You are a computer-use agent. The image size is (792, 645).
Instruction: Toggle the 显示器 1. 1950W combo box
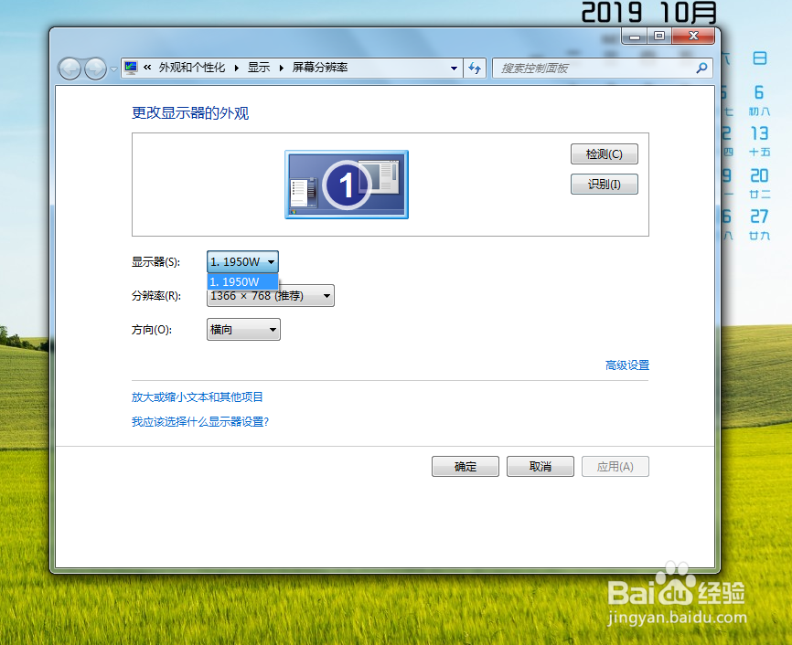[242, 262]
